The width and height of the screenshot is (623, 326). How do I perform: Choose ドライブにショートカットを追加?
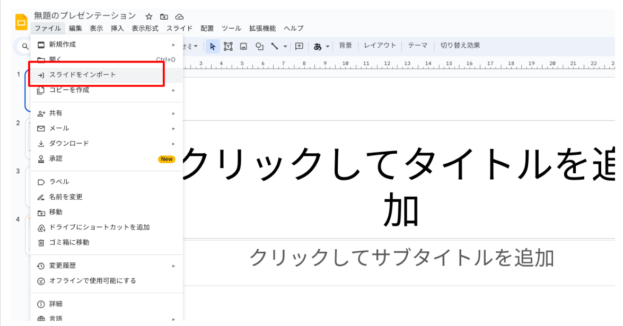coord(107,227)
